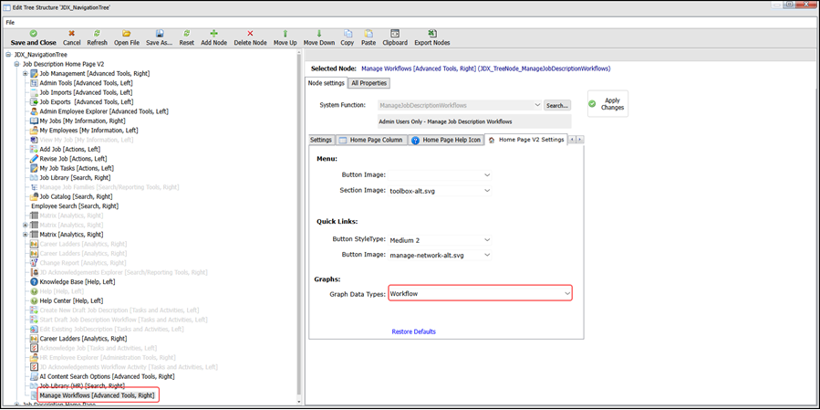The image size is (820, 410).
Task: Click the Knowledge Base help icon
Action: coord(35,282)
